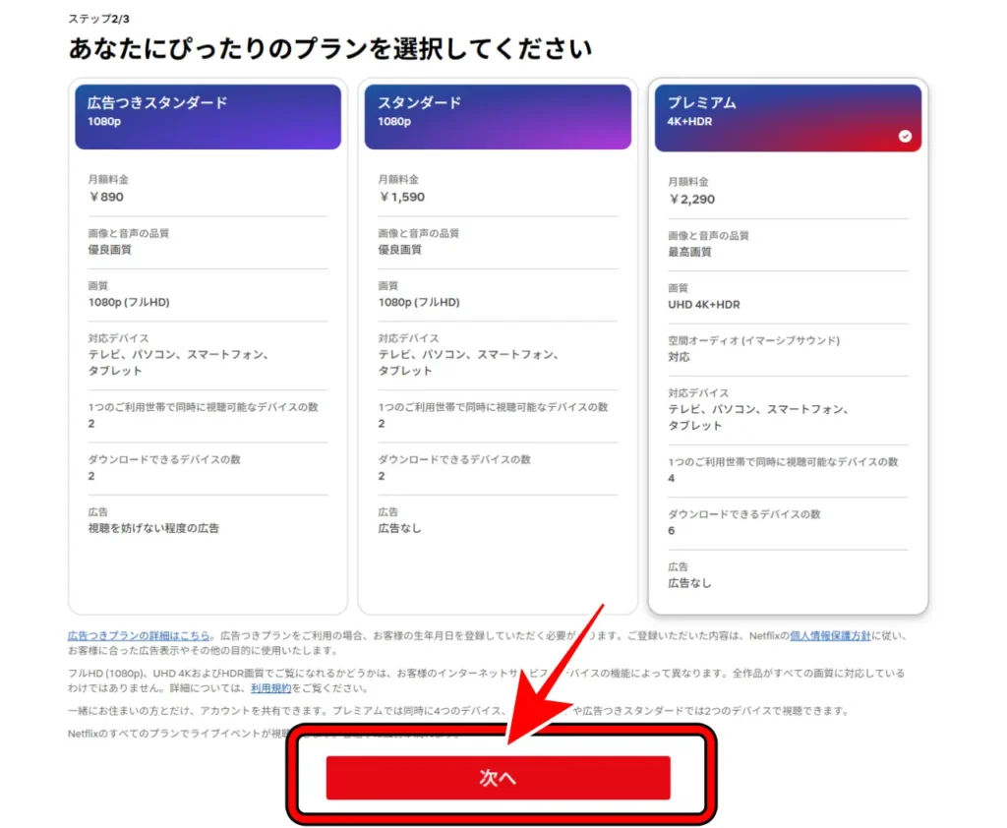Click the ¥890 monthly price on 広告つきスタンダード

click(107, 197)
